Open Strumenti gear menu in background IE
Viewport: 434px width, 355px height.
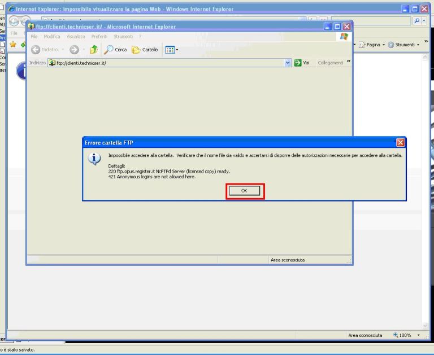(403, 45)
